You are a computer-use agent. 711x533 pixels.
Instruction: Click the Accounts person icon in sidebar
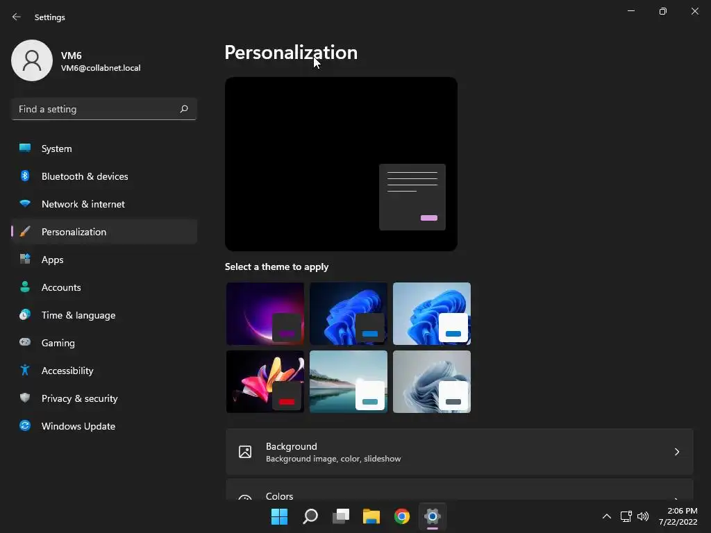click(25, 287)
